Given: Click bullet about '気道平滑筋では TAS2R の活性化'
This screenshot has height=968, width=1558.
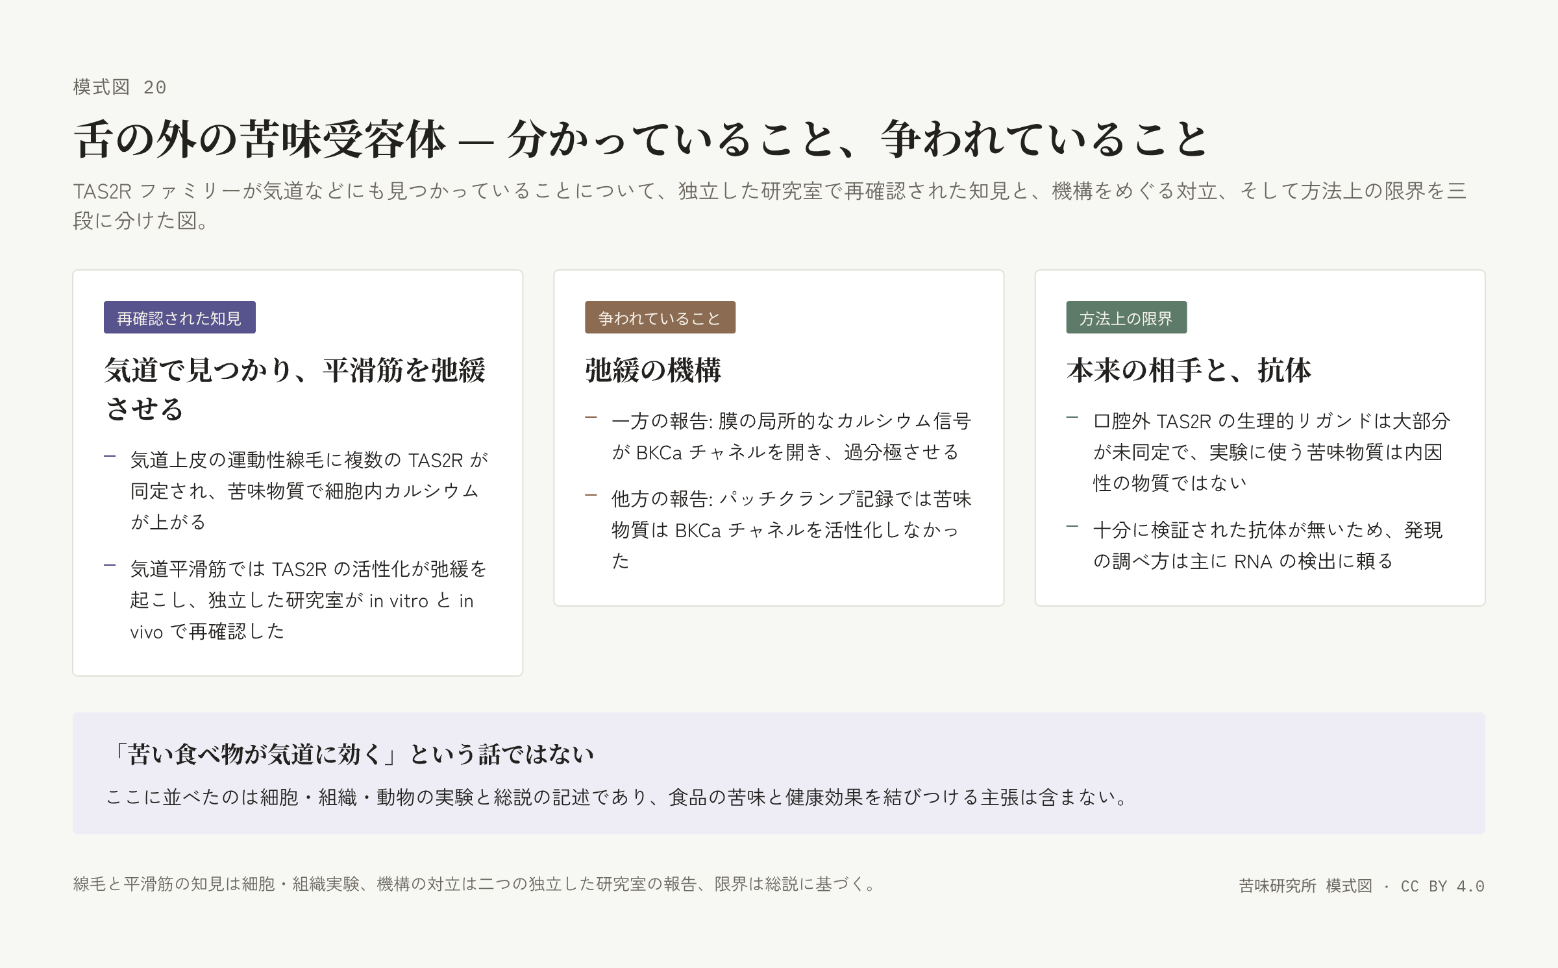Looking at the screenshot, I should pyautogui.click(x=297, y=599).
